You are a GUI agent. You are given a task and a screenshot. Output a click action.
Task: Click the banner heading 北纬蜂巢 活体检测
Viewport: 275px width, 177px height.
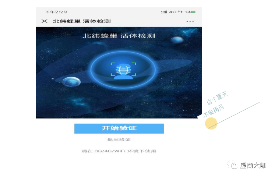click(119, 36)
